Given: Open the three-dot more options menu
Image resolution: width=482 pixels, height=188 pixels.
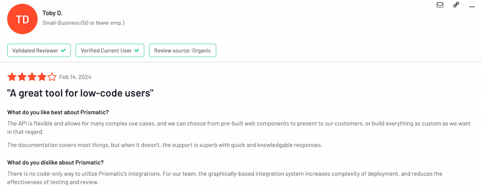Looking at the screenshot, I should click(x=472, y=6).
